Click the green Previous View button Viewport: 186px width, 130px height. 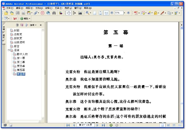point(111,125)
